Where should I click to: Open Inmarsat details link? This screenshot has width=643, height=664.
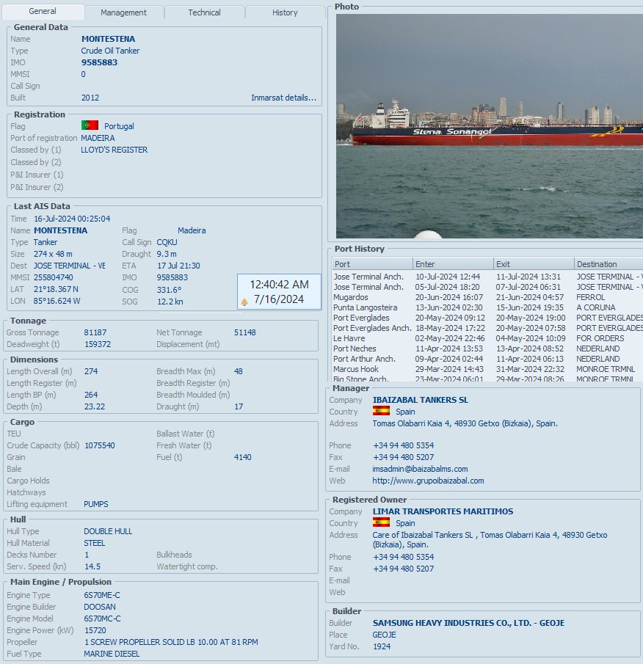283,98
